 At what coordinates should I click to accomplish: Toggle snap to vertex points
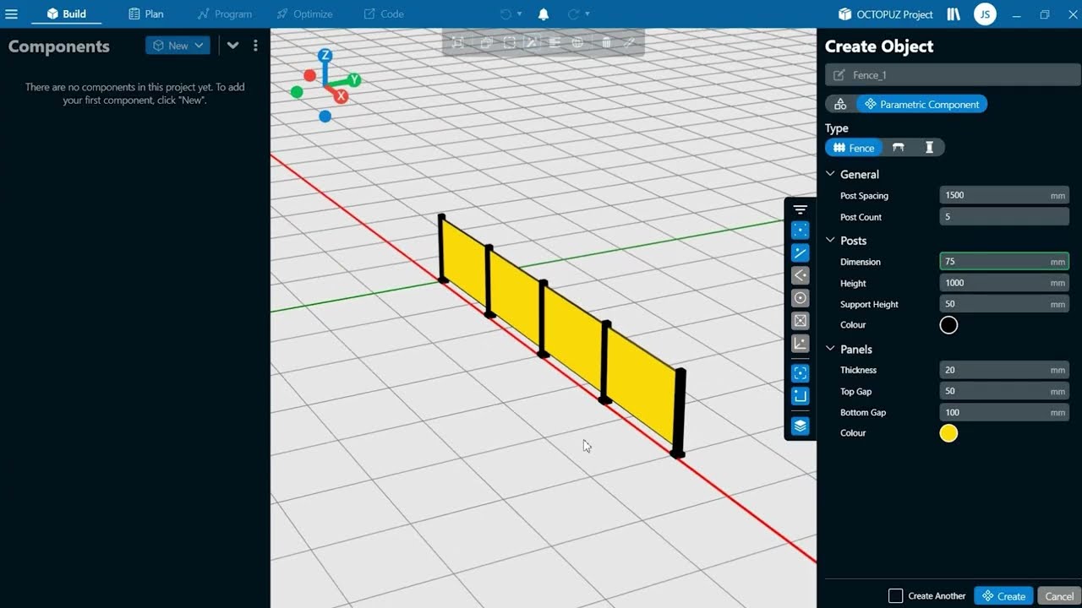[801, 230]
